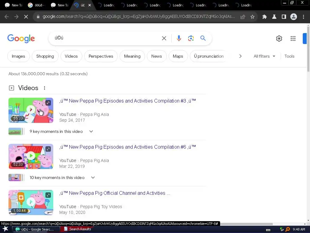Image resolution: width=310 pixels, height=233 pixels.
Task: Click the orange magnifier tray icon
Action: click(x=288, y=229)
